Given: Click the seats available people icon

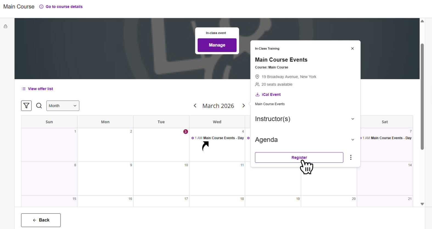Looking at the screenshot, I should (x=257, y=84).
